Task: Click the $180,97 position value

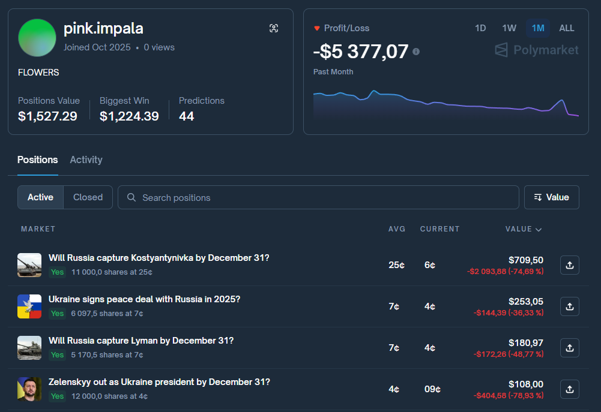Action: tap(526, 342)
